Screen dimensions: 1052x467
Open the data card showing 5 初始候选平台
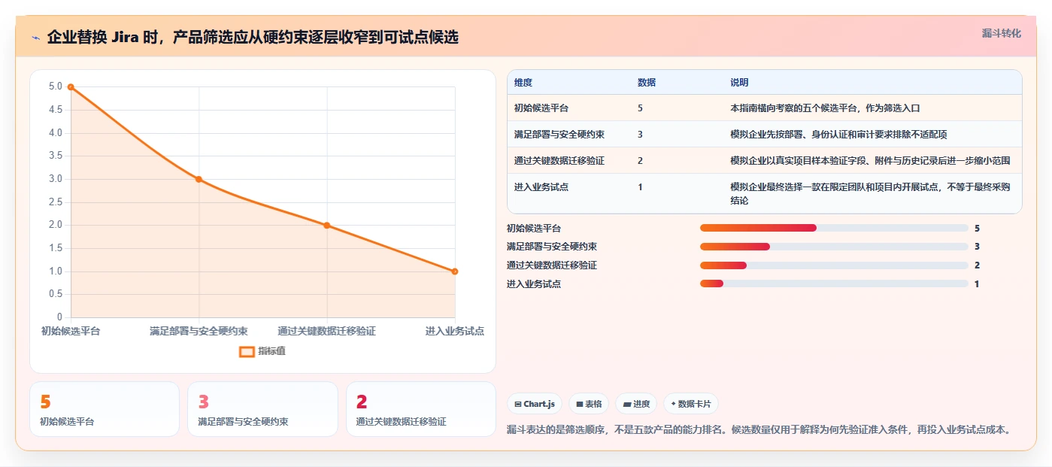tap(105, 409)
